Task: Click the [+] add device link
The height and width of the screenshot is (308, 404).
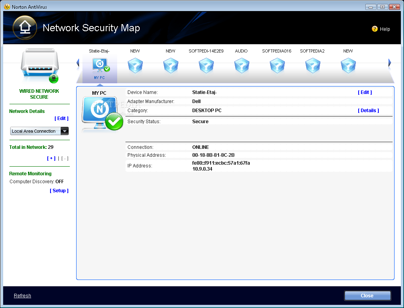Action: point(51,158)
